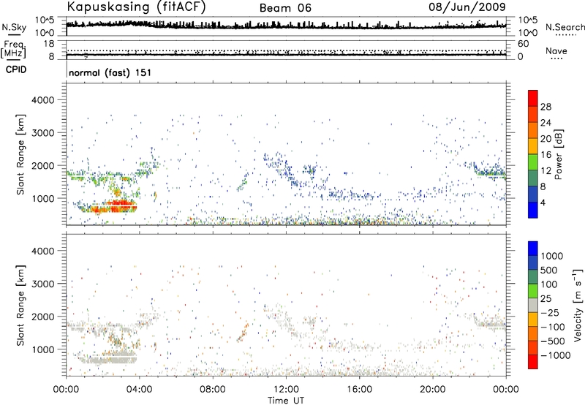This screenshot has width=585, height=405.
Task: Click the 'Beam 06' header label
Action: 285,8
